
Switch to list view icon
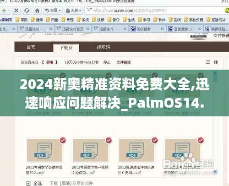(x=208, y=62)
